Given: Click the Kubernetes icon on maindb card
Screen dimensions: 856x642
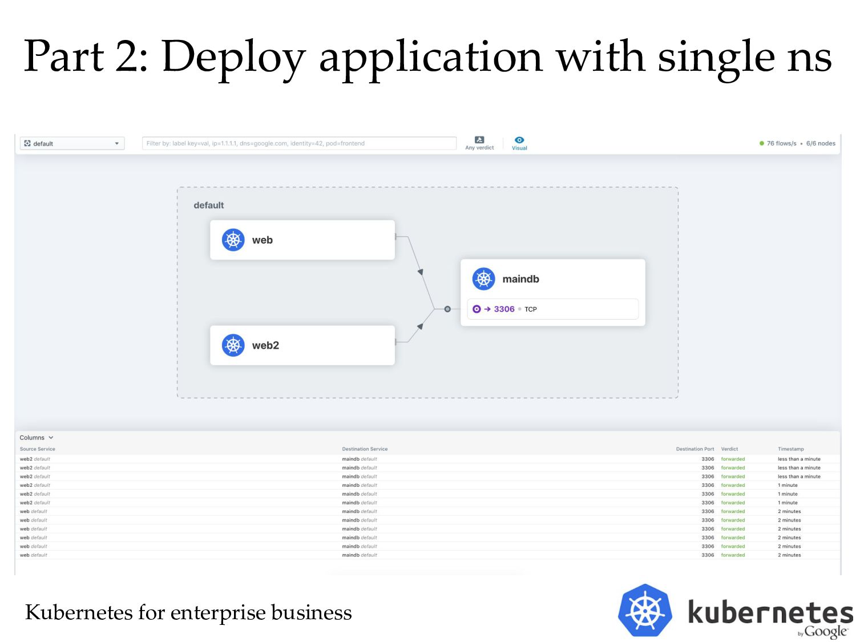Looking at the screenshot, I should click(483, 279).
